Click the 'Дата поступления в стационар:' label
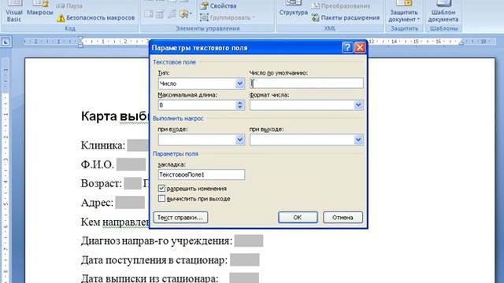This screenshot has height=283, width=504. 154,260
